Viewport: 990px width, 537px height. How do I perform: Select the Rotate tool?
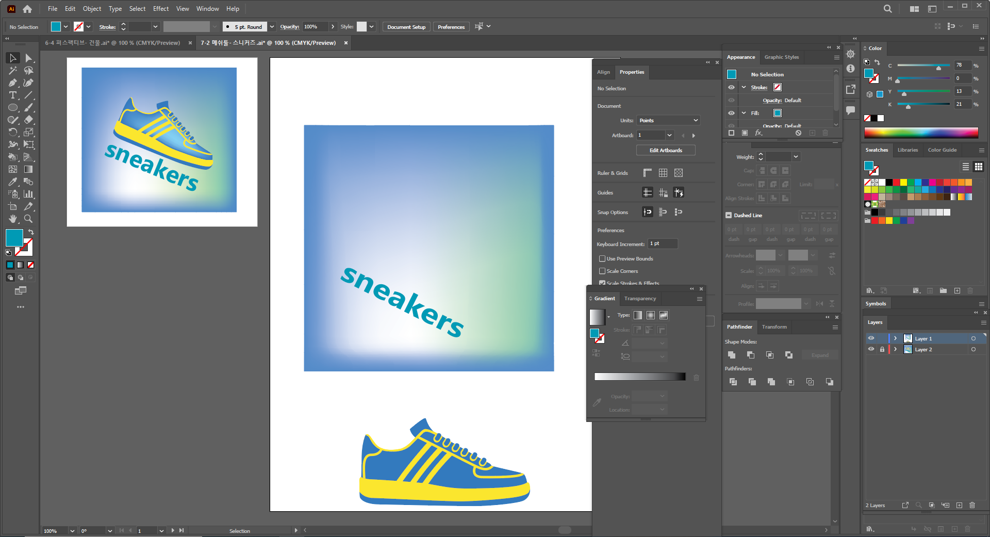coord(13,133)
